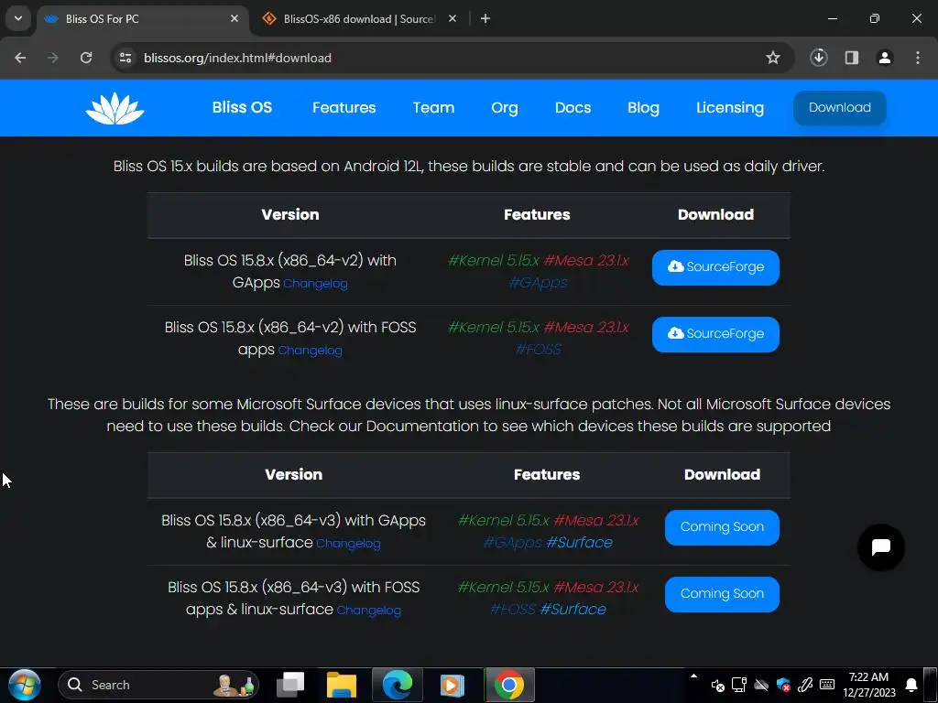Viewport: 938px width, 703px height.
Task: Click the Download button in navbar
Action: coord(840,108)
